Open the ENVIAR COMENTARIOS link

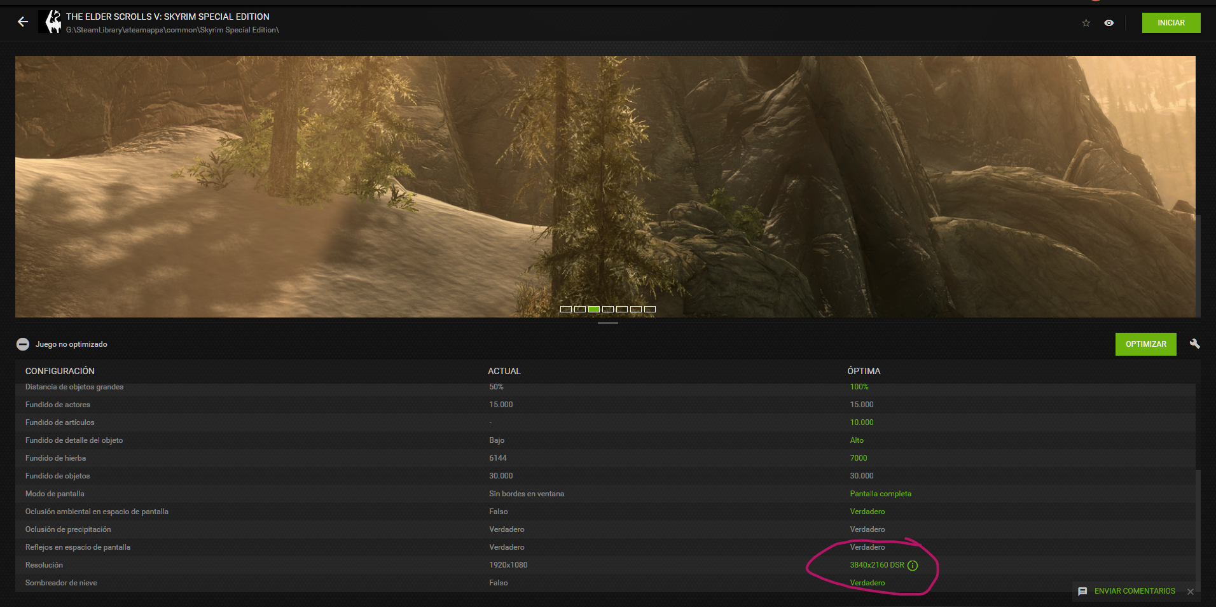1135,591
